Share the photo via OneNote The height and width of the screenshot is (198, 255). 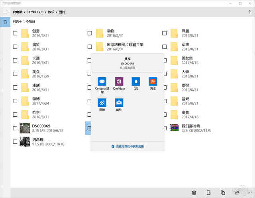coord(119,82)
